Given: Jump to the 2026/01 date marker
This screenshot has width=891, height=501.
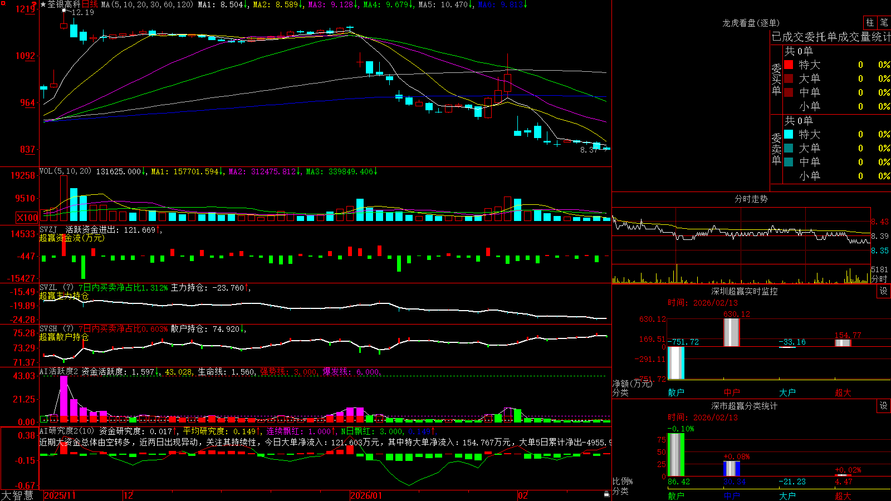Looking at the screenshot, I should (366, 495).
